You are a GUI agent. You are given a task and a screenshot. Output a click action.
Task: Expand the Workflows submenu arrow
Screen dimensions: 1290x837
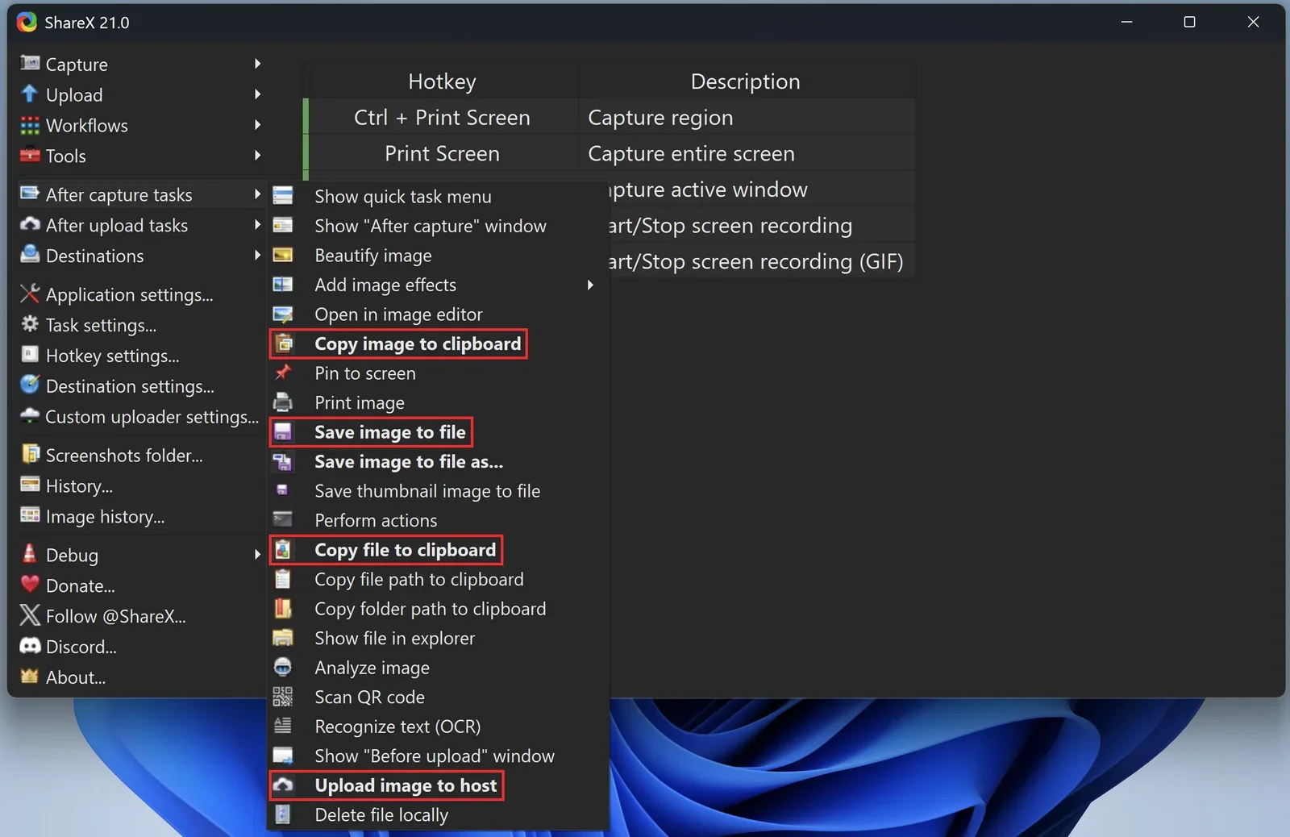point(257,125)
